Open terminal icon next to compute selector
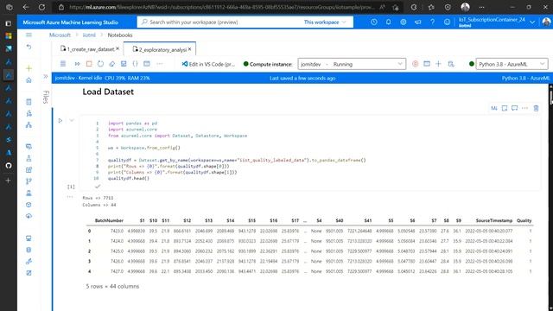The height and width of the screenshot is (311, 553). point(427,64)
